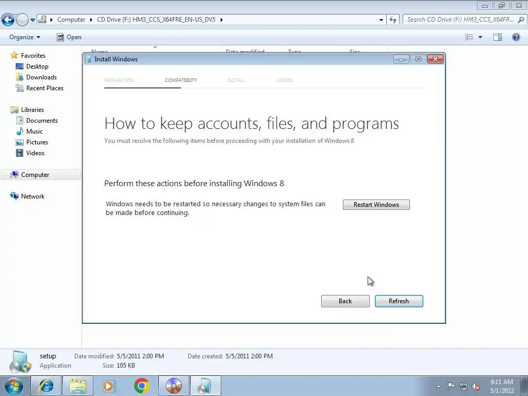Click the computer icon in the address bar
The image size is (528, 396).
[42, 20]
